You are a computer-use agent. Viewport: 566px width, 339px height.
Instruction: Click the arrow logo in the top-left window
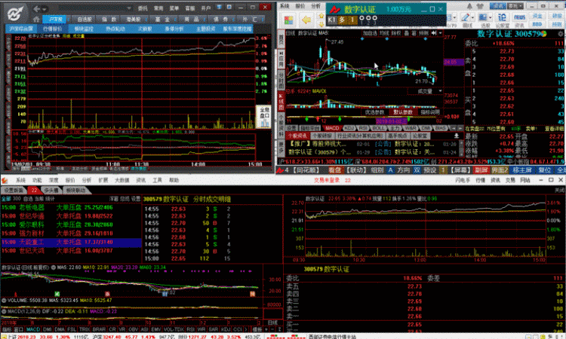(x=16, y=14)
